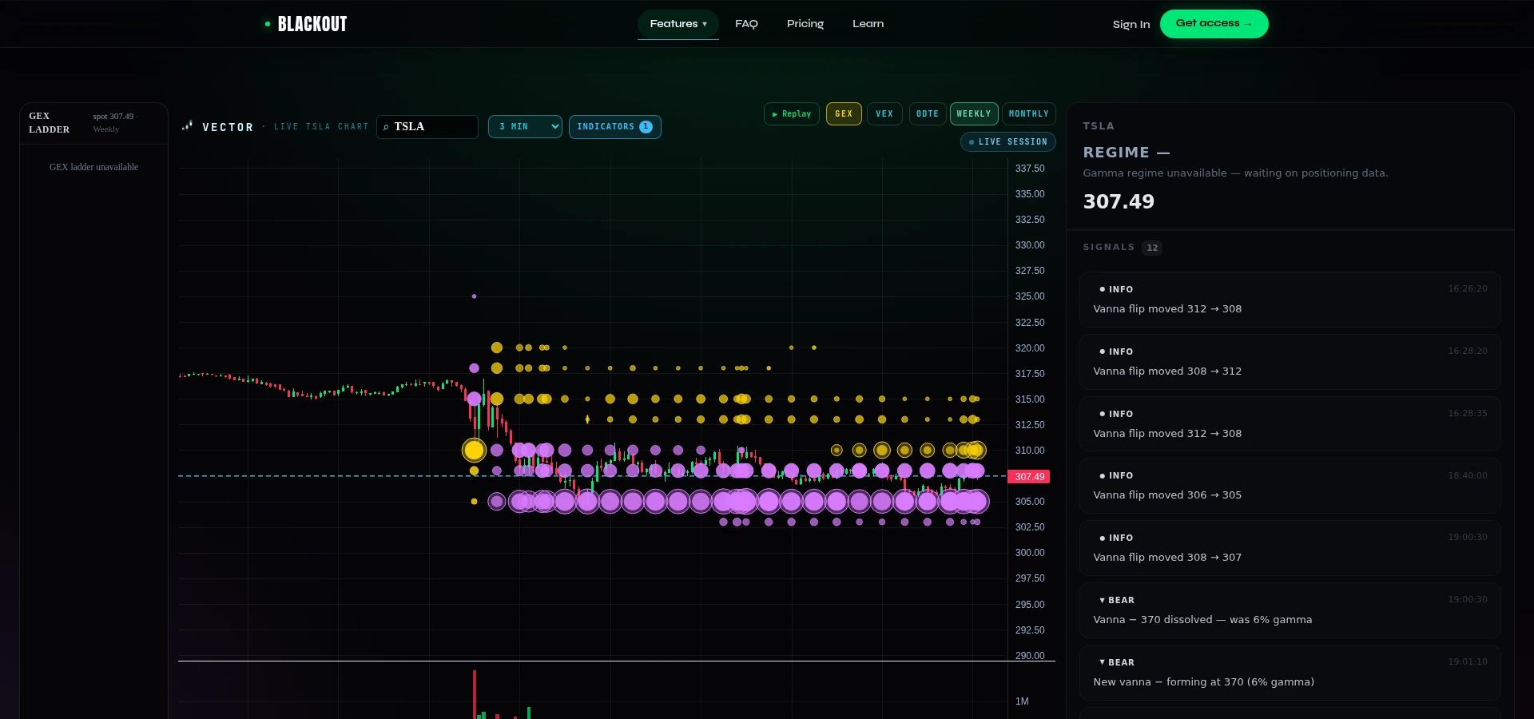Click the large yellow bubble at 310

pos(475,451)
